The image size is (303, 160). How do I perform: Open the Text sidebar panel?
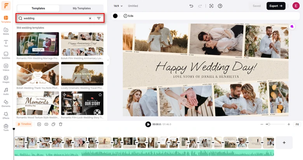[6, 43]
